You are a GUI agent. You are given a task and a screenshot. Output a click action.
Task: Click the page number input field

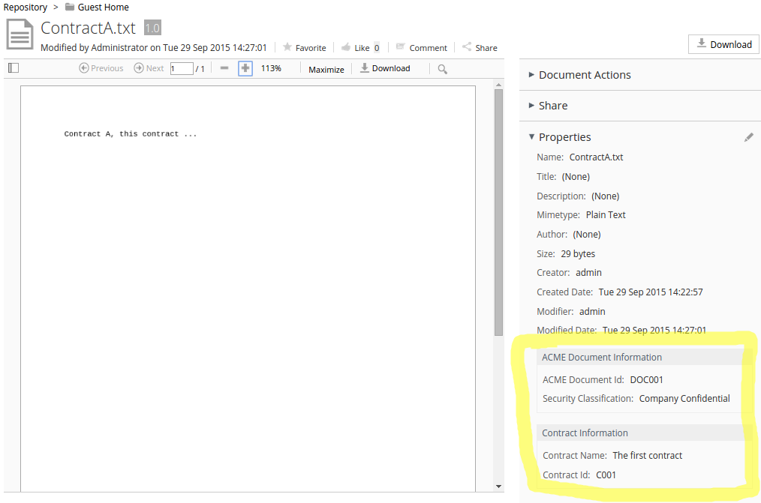[182, 67]
